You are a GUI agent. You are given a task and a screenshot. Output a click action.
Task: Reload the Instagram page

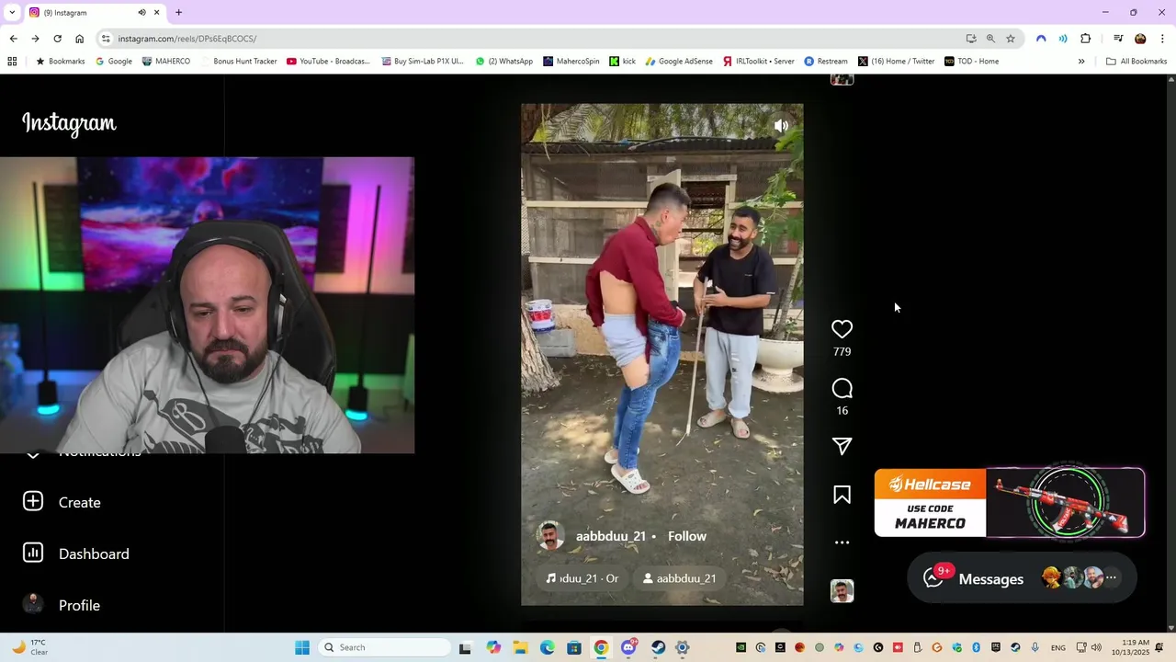pyautogui.click(x=57, y=39)
